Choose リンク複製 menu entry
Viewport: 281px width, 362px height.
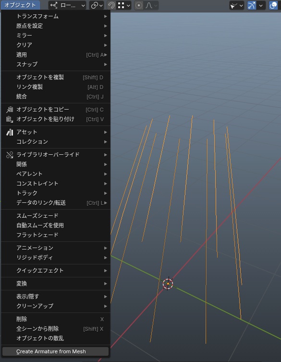56,87
